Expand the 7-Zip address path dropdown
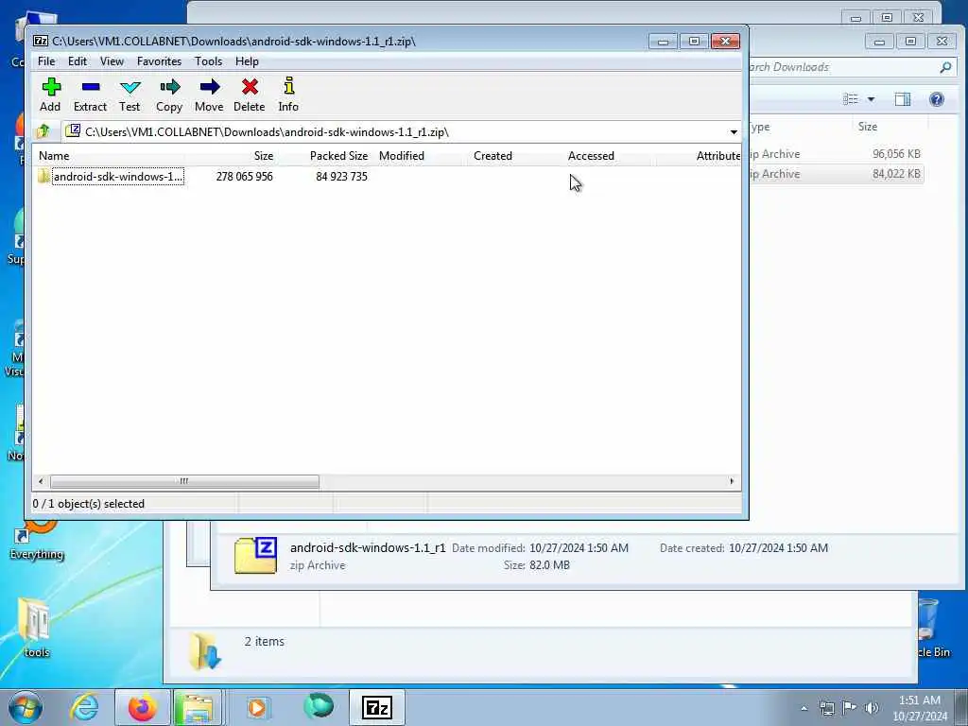968x726 pixels. point(734,131)
